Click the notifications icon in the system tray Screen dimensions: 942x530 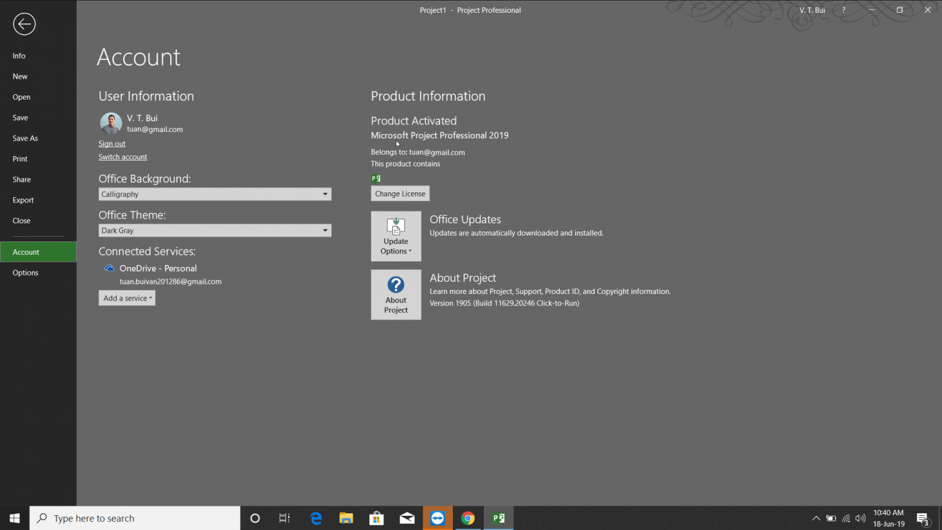[x=924, y=518]
